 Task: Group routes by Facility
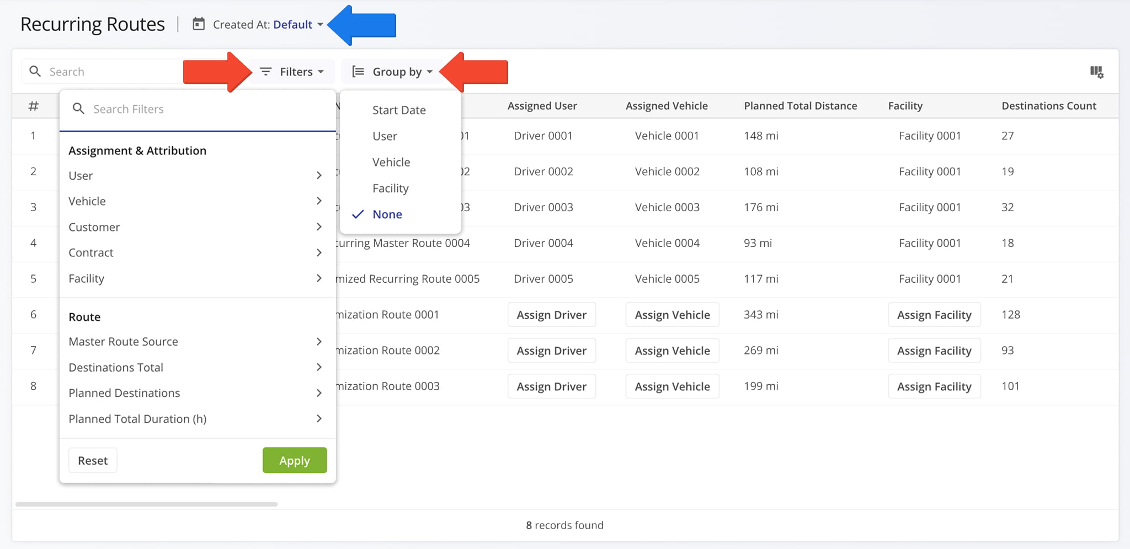pos(390,189)
